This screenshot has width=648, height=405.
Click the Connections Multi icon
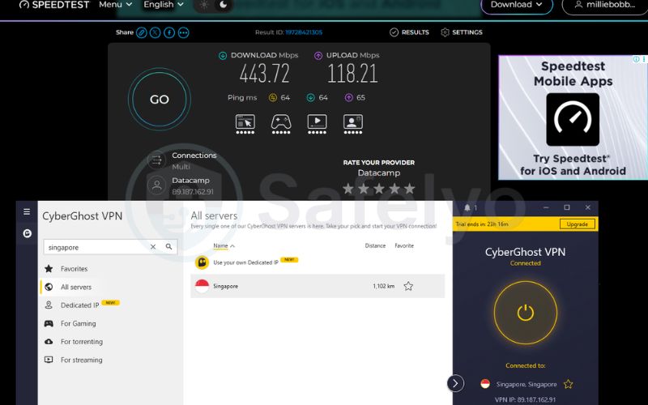156,160
